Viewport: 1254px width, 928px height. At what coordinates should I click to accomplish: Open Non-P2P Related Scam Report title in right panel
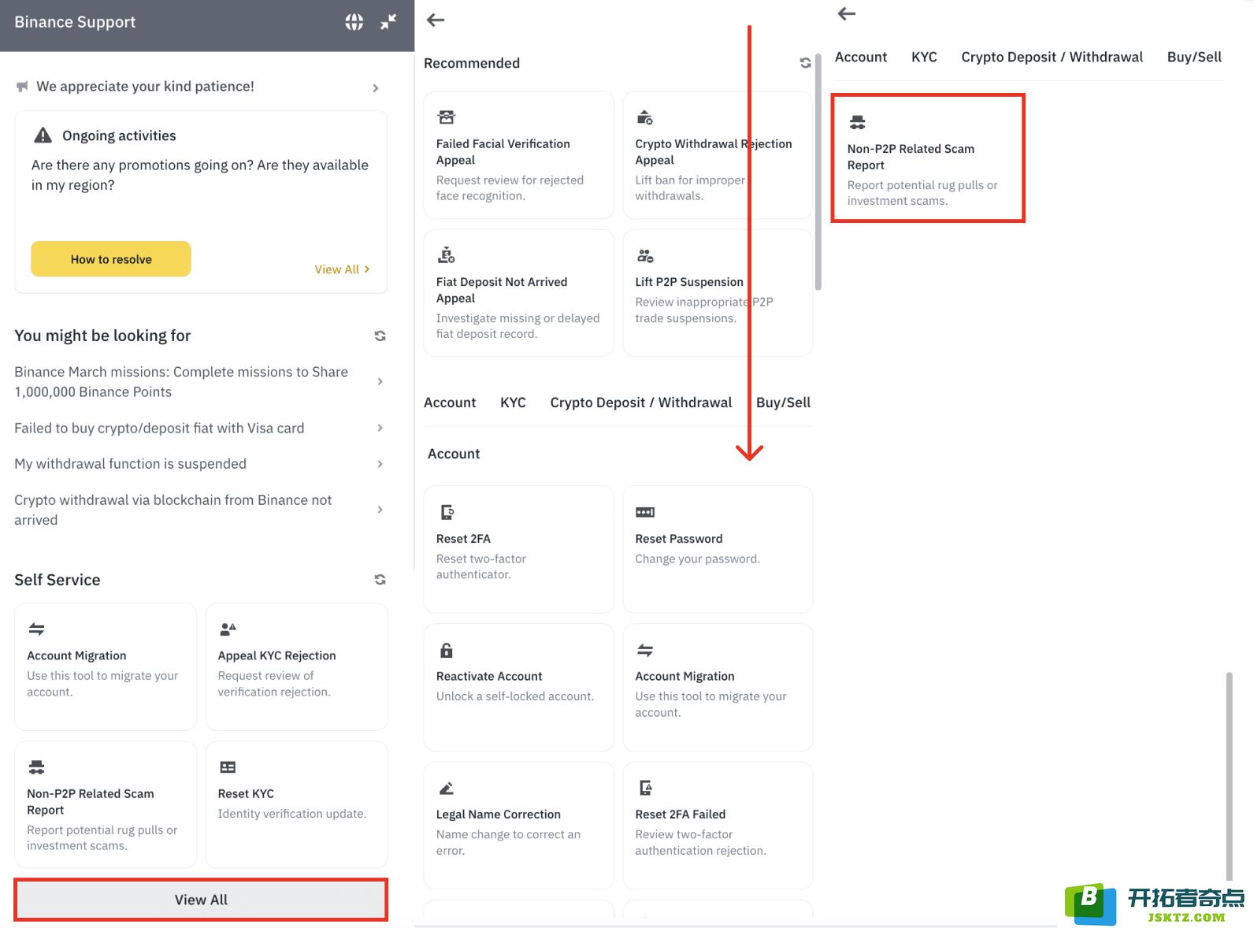[911, 157]
